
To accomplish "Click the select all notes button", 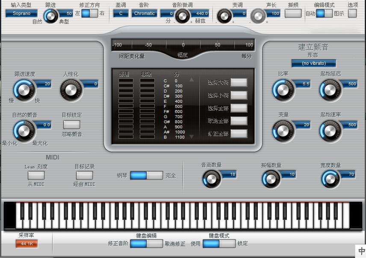I will [x=239, y=108].
